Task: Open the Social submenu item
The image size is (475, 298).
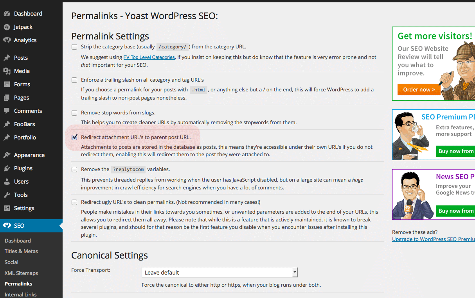Action: (11, 262)
